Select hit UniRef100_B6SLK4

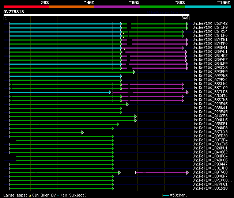point(210,84)
